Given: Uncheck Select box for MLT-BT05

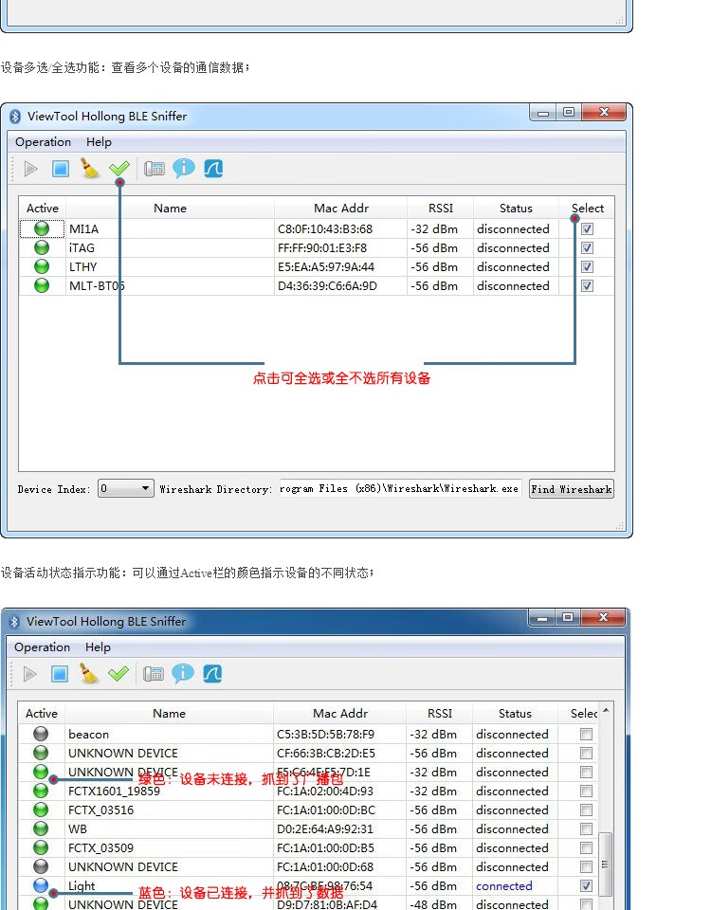Looking at the screenshot, I should tap(588, 285).
